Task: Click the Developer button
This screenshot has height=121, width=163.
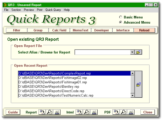Action: tap(102, 30)
